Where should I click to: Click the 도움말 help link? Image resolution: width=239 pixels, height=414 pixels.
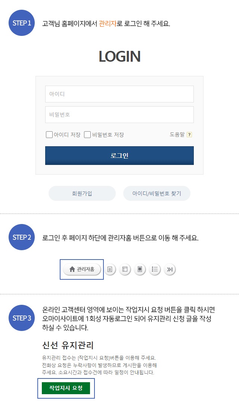(x=177, y=135)
